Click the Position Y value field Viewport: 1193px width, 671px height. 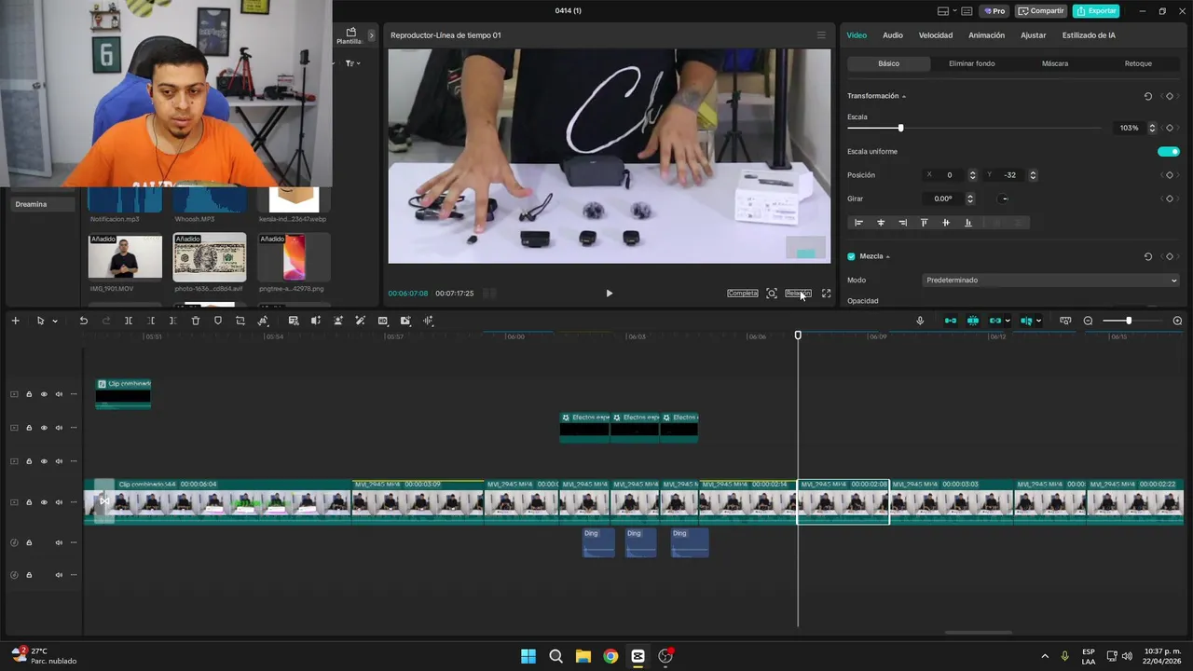(1011, 175)
